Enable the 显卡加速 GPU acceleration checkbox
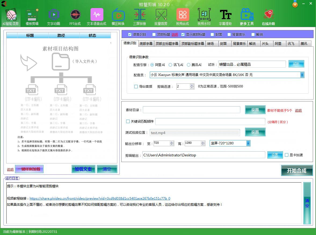The height and width of the screenshot is (235, 316). (287, 155)
